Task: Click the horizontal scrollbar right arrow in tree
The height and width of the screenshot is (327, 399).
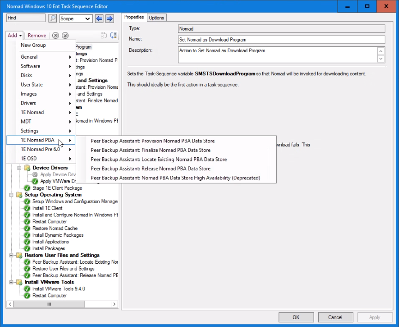Action: pyautogui.click(x=115, y=304)
